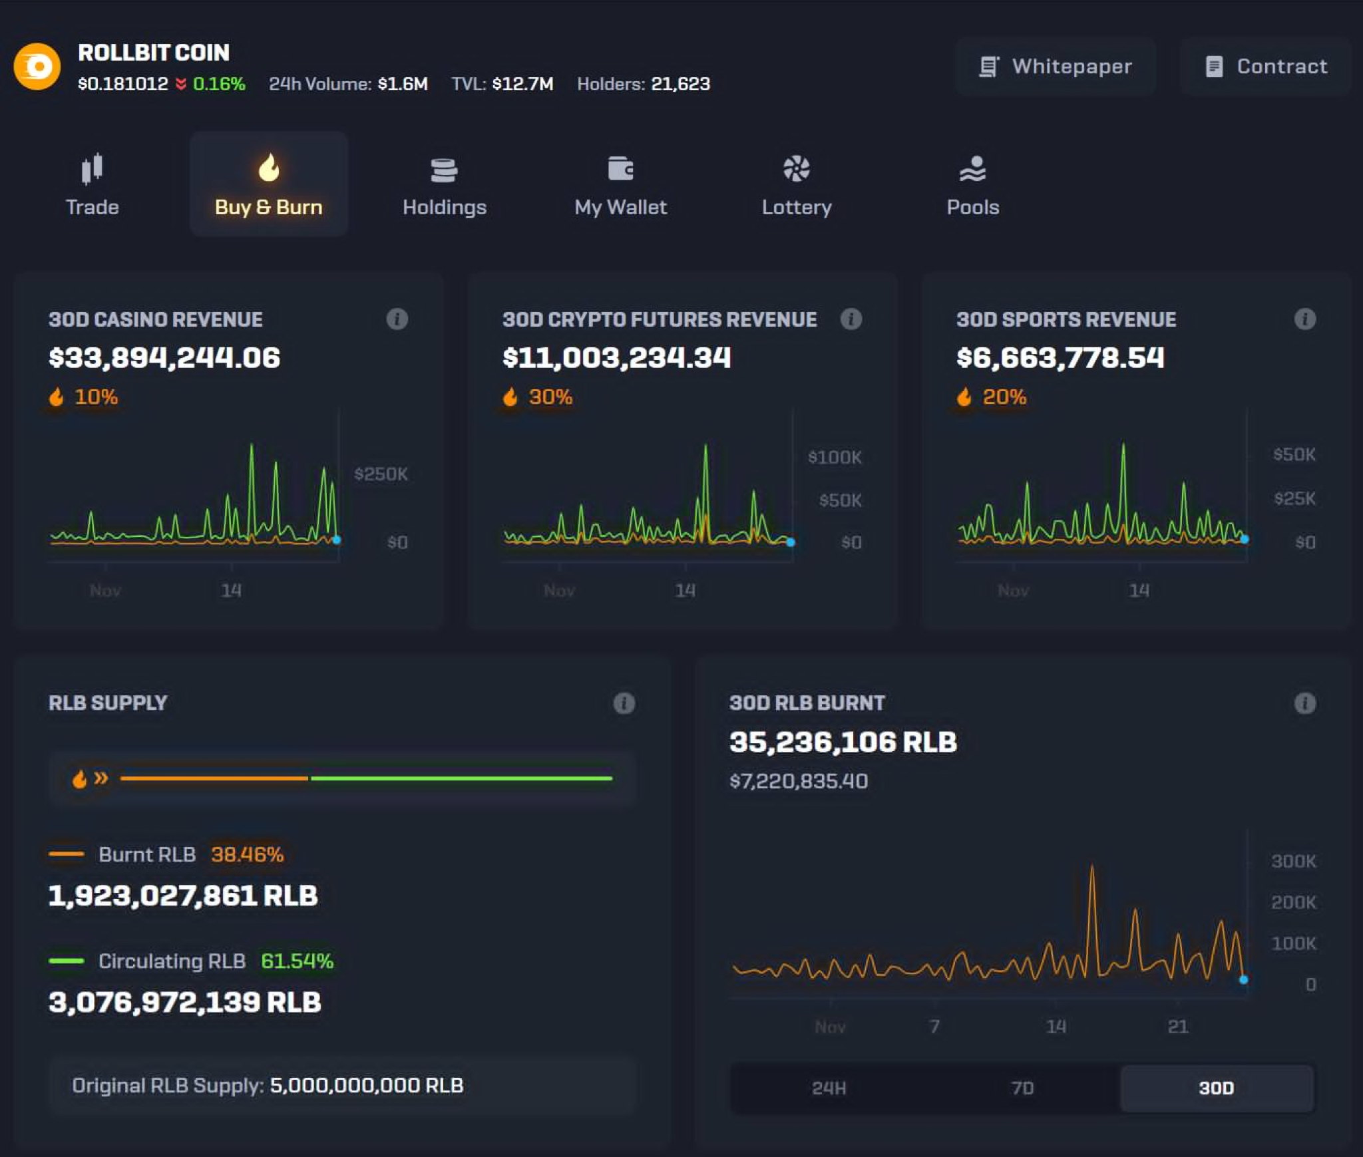1363x1157 pixels.
Task: Select the Trade candlestick icon
Action: 93,168
